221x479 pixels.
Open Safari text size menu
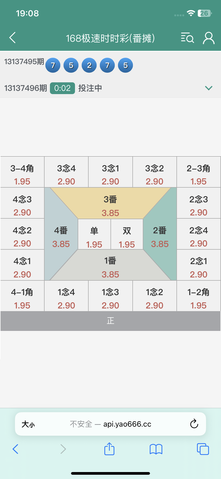(x=28, y=424)
